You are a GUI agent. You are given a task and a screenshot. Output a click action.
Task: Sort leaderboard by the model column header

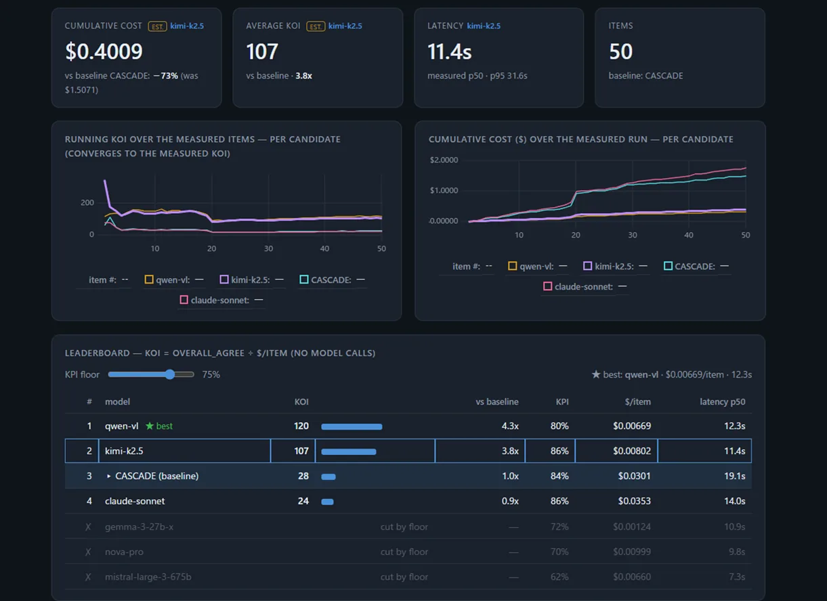(x=117, y=401)
